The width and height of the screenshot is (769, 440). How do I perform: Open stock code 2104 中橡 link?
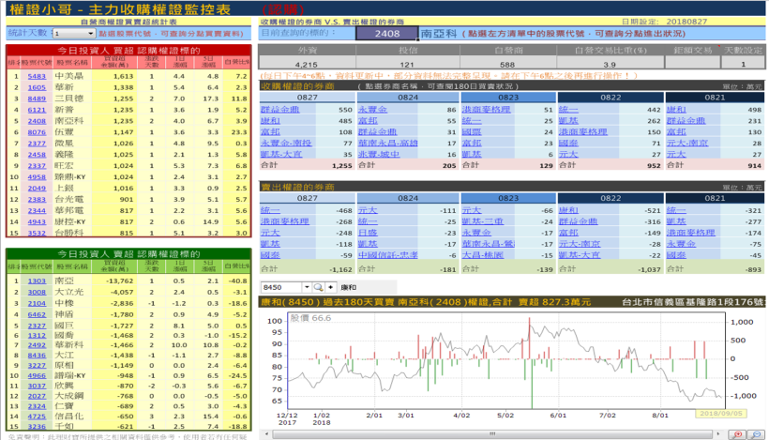click(37, 304)
